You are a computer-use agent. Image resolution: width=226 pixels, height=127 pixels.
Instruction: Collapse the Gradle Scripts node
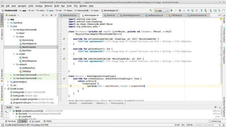pyautogui.click(x=5, y=89)
